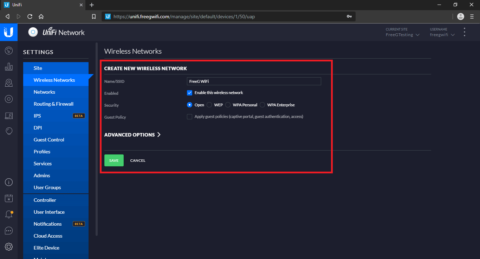Open the Alerts bell icon
This screenshot has width=480, height=259.
9,214
